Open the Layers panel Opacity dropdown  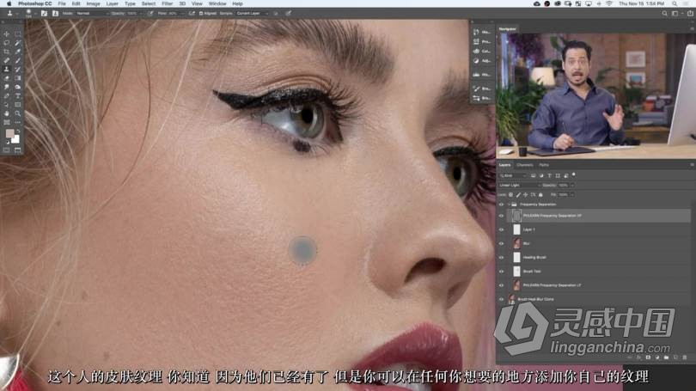572,185
